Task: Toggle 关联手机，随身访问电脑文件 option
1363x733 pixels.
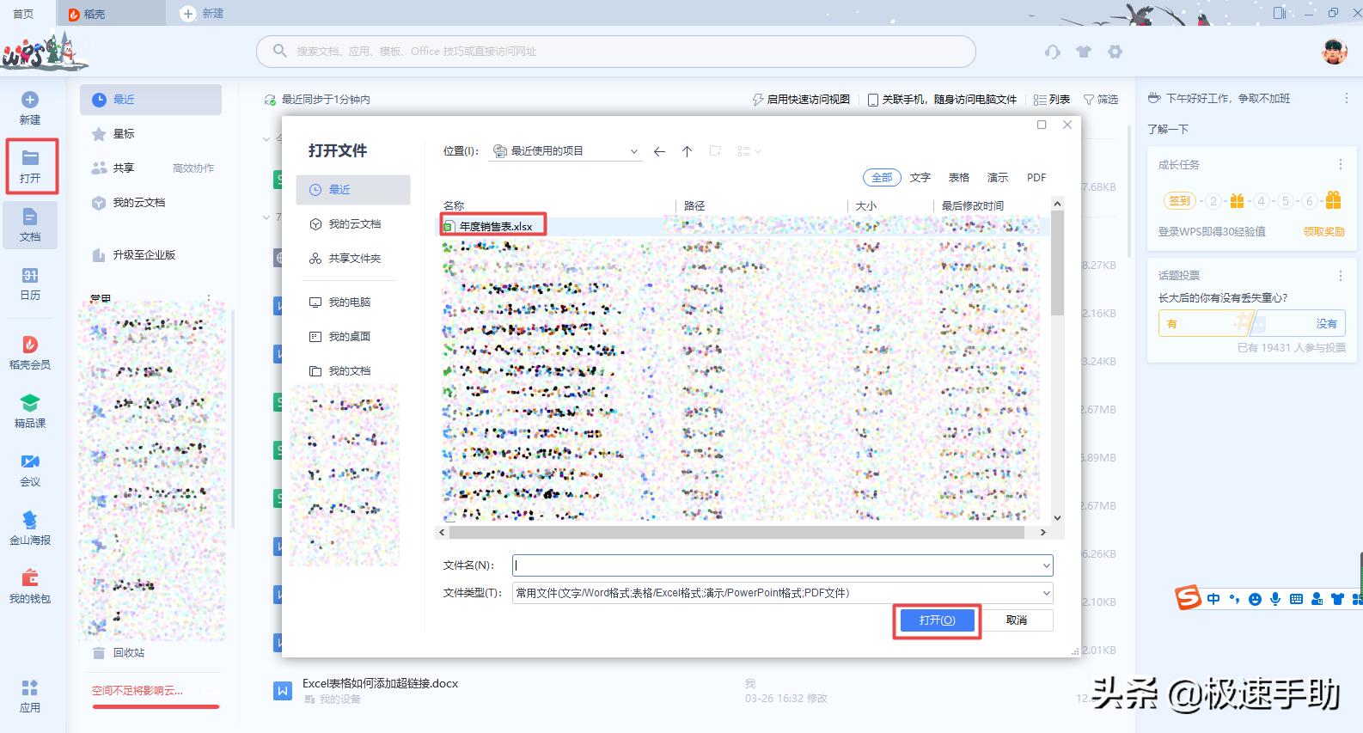Action: click(942, 100)
